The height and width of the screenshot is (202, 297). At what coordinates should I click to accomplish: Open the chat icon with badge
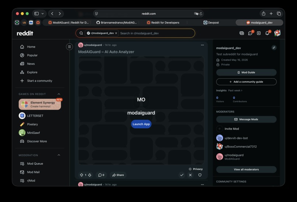pos(250,33)
